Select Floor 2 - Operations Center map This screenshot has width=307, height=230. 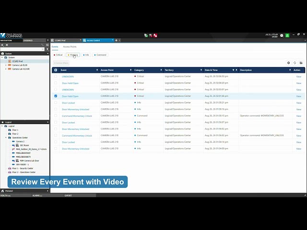(x=24, y=172)
